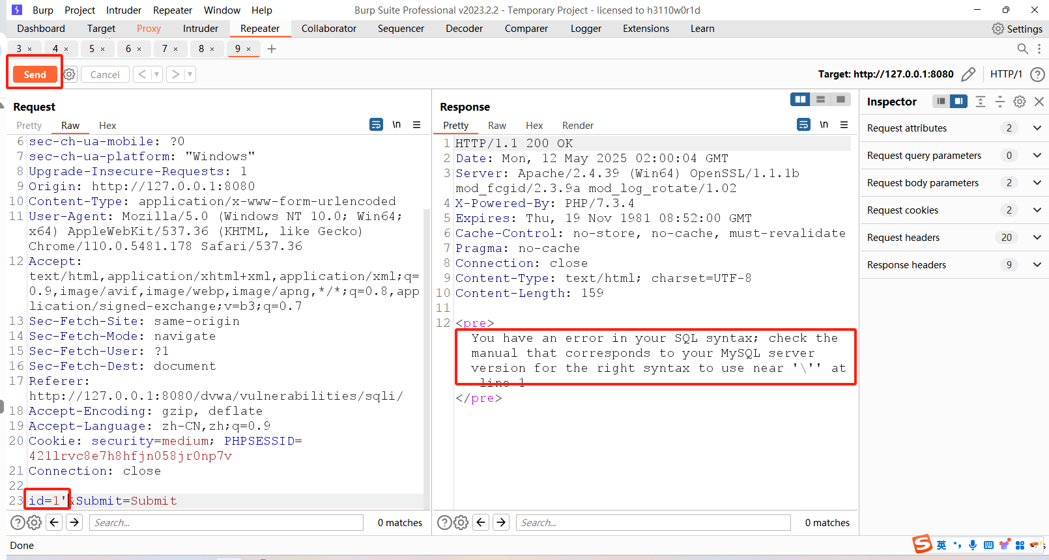The width and height of the screenshot is (1049, 560).
Task: Click HTTP/1 protocol selector
Action: point(1006,74)
